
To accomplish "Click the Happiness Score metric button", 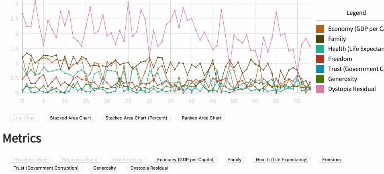I will tap(80, 160).
